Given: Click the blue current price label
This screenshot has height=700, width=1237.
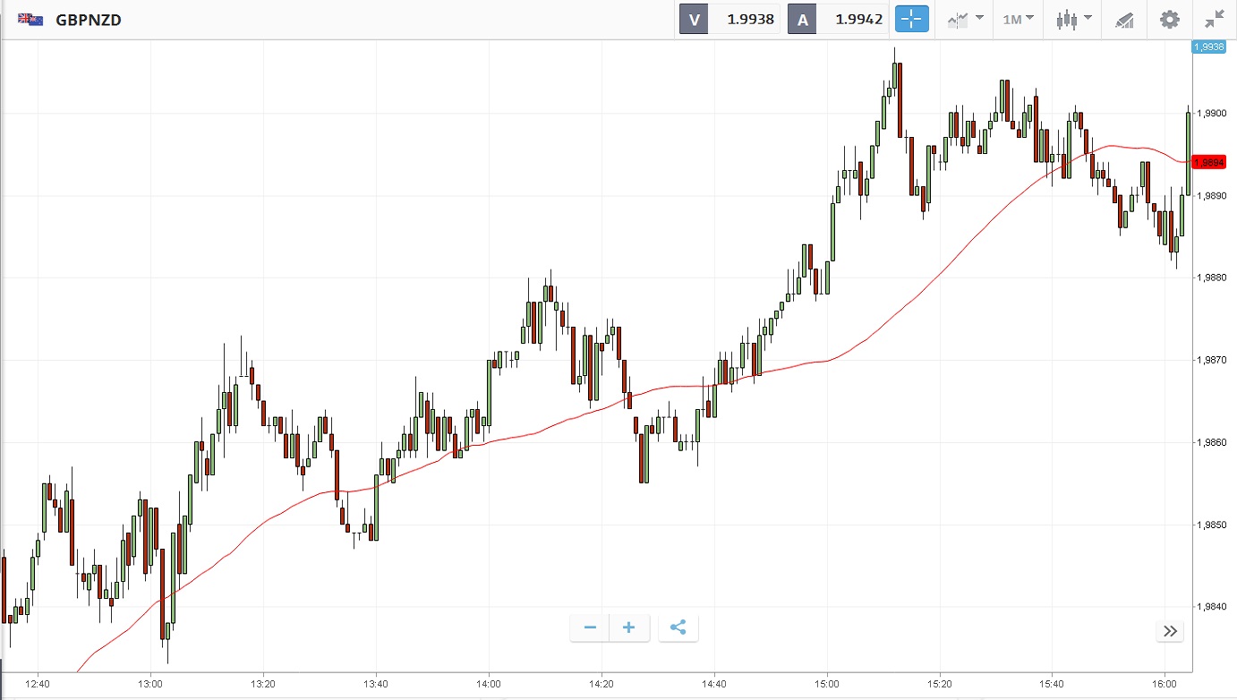Looking at the screenshot, I should point(1208,47).
